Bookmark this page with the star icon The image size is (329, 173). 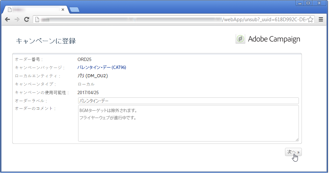point(310,20)
